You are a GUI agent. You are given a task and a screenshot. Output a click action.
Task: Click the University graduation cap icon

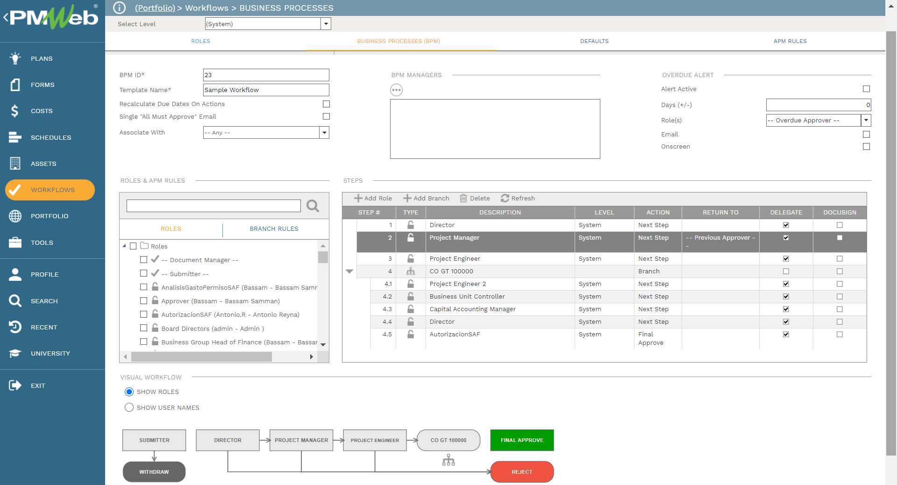pos(14,353)
